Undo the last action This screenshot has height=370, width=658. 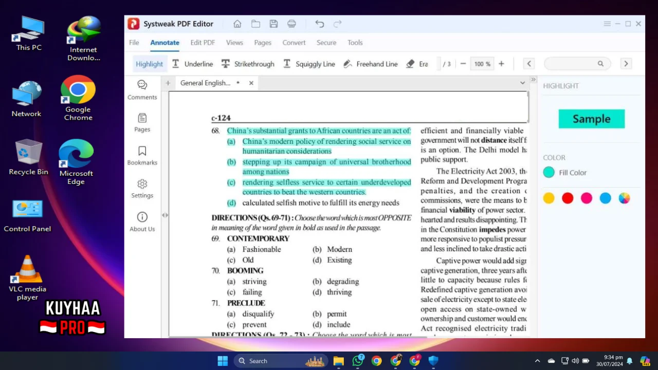coord(320,24)
